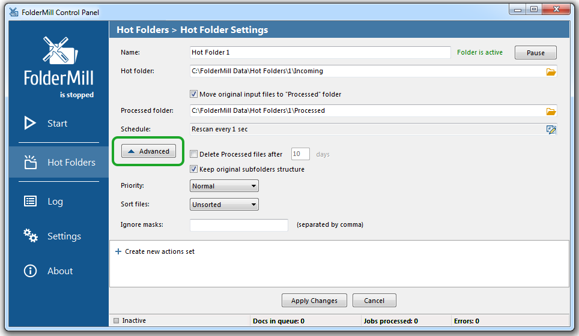
Task: Focus the Name field containing Hot Folder 1
Action: click(x=320, y=52)
